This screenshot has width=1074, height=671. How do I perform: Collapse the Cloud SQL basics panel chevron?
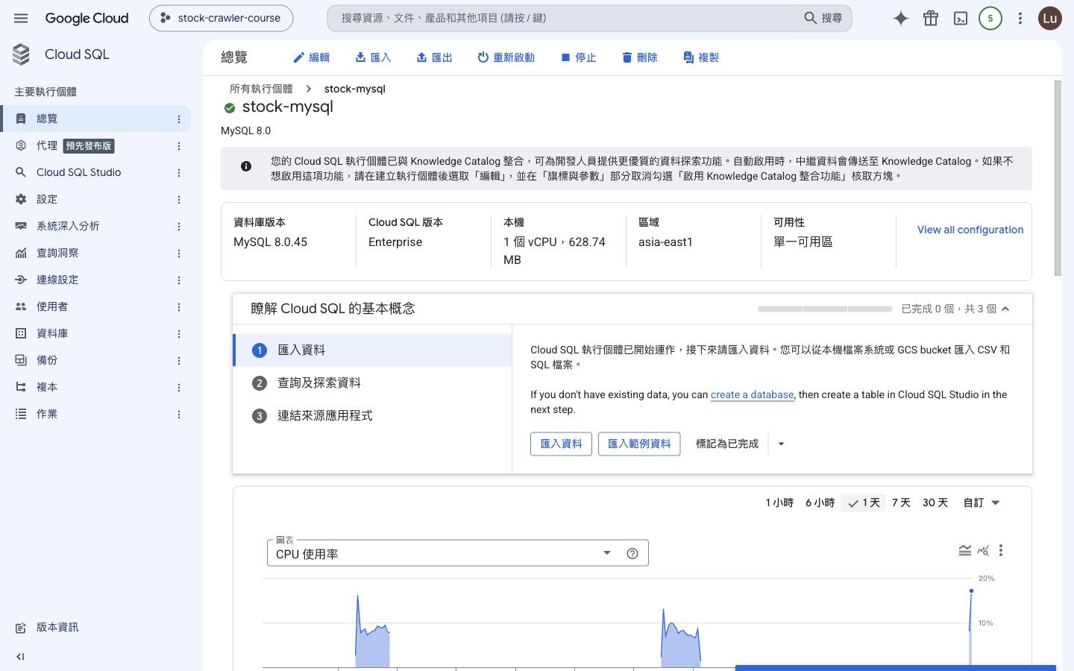coord(1005,309)
